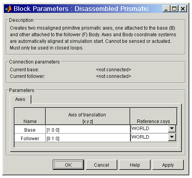Image resolution: width=192 pixels, height=178 pixels.
Task: Select the Follower row name cell
Action: point(30,138)
